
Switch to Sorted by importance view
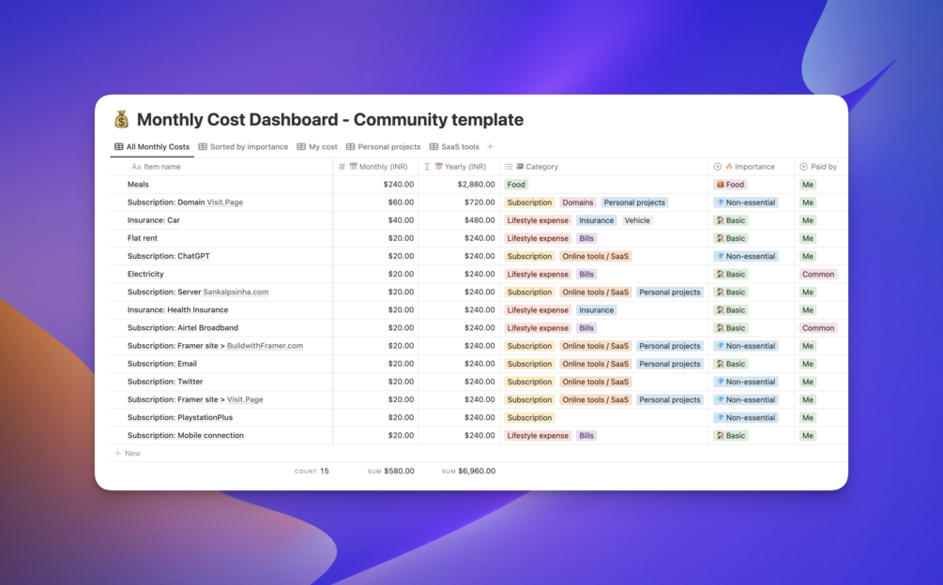click(243, 146)
